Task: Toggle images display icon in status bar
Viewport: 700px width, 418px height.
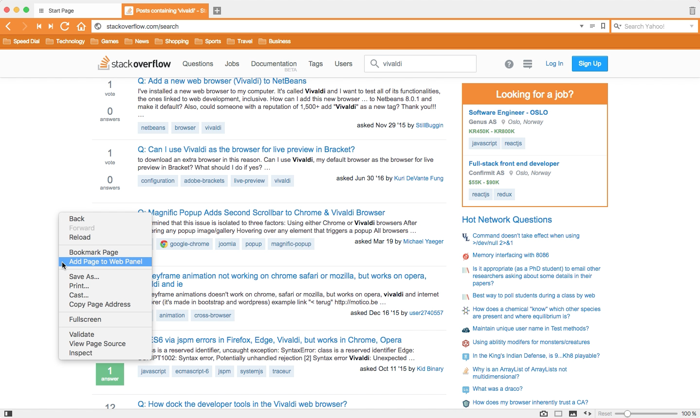Action: [573, 414]
